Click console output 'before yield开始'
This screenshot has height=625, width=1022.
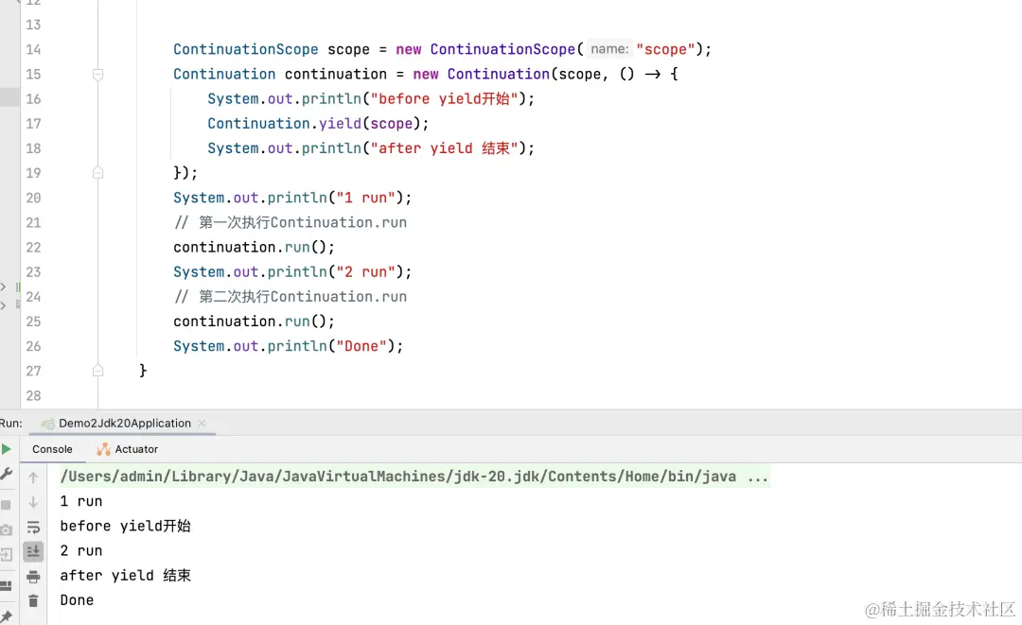click(x=125, y=526)
